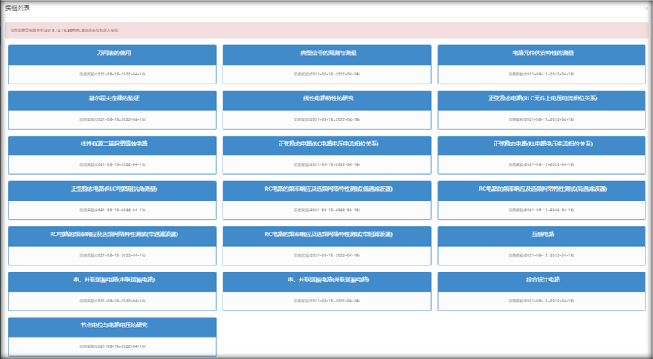This screenshot has height=359, width=653.
Task: Select the RC电路 高通滤波器 experiment
Action: 541,189
